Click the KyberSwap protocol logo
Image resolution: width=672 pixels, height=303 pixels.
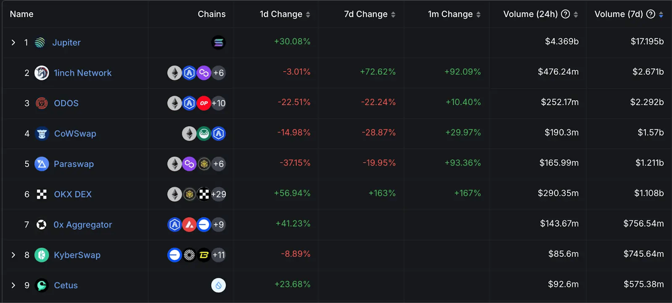pos(42,255)
